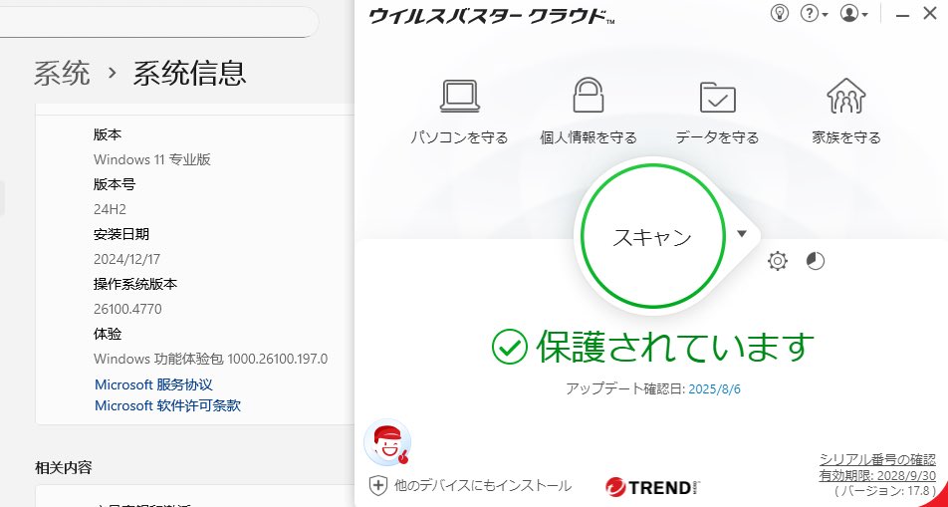The image size is (948, 507).
Task: Open 家族を守る house icon
Action: pos(845,97)
